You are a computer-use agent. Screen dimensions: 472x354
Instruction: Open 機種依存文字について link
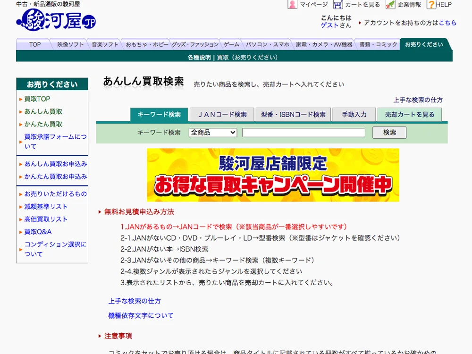(141, 316)
